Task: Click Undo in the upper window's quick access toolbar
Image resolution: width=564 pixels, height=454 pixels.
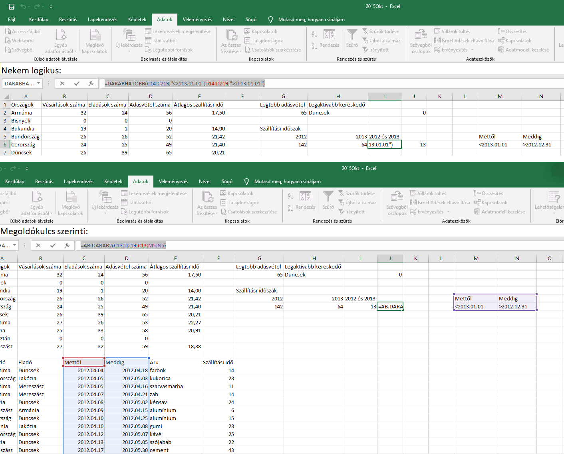Action: pos(23,6)
